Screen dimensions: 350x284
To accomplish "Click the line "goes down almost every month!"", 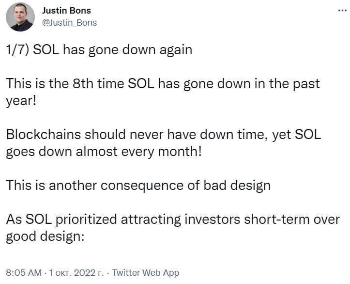I will 104,152.
